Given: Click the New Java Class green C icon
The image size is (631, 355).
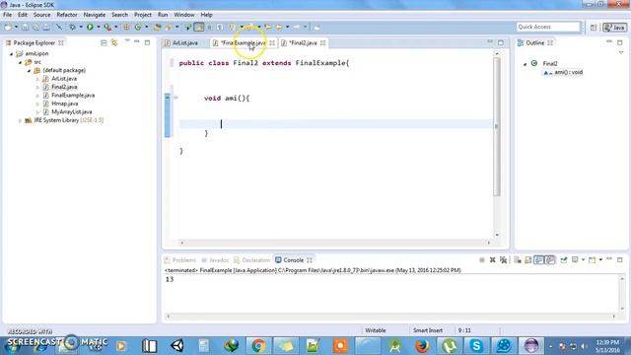Looking at the screenshot, I should tap(138, 27).
